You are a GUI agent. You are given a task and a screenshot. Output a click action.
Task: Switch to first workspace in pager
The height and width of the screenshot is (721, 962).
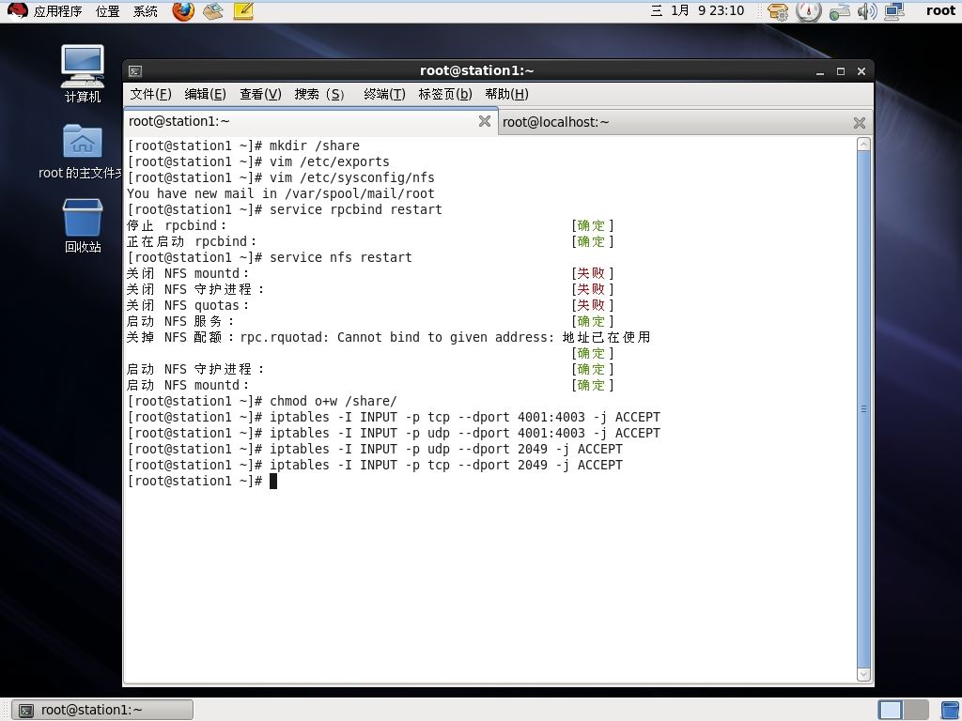click(891, 710)
